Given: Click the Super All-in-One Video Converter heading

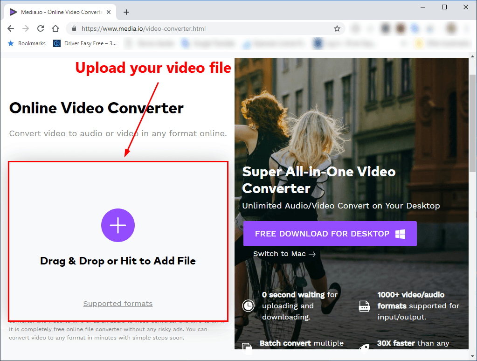Looking at the screenshot, I should click(x=318, y=180).
